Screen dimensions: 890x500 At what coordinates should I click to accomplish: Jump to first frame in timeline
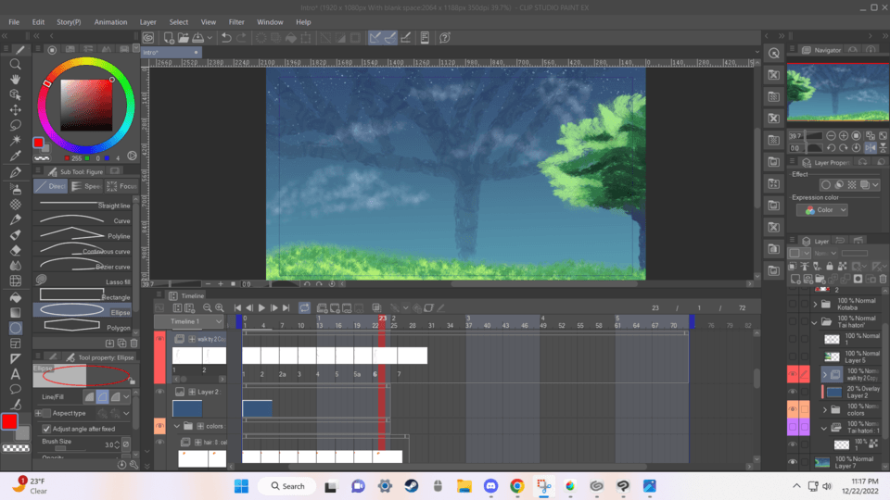point(238,307)
